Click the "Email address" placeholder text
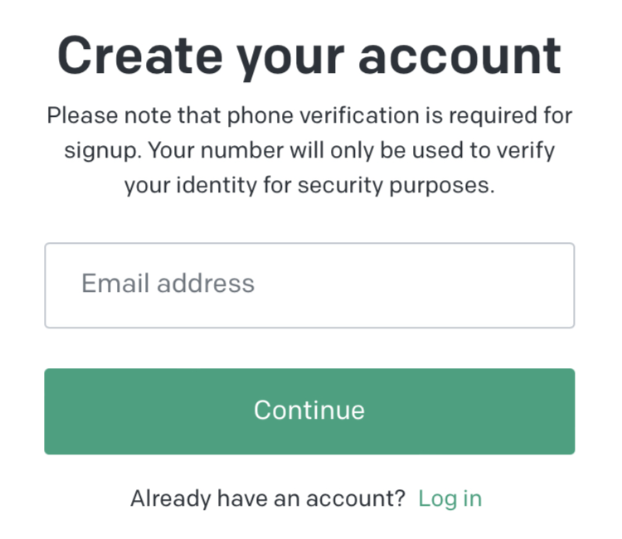This screenshot has width=622, height=539. point(168,284)
